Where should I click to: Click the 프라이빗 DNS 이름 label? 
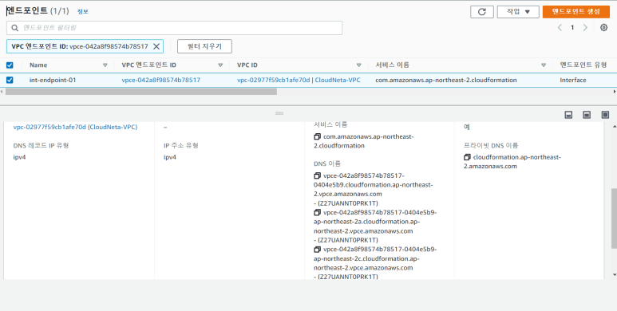[491, 145]
